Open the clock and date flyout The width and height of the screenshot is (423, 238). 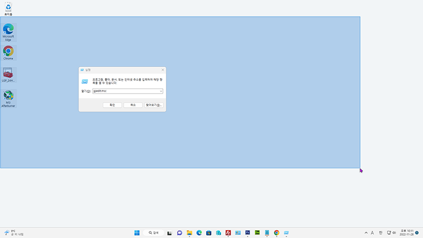[x=407, y=233]
